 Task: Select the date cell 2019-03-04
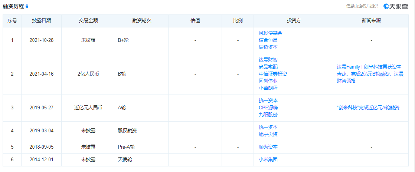click(x=41, y=131)
